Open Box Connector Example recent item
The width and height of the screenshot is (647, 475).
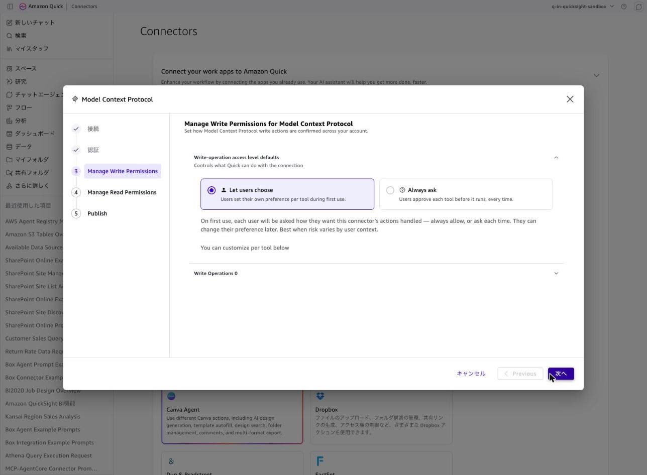click(34, 378)
